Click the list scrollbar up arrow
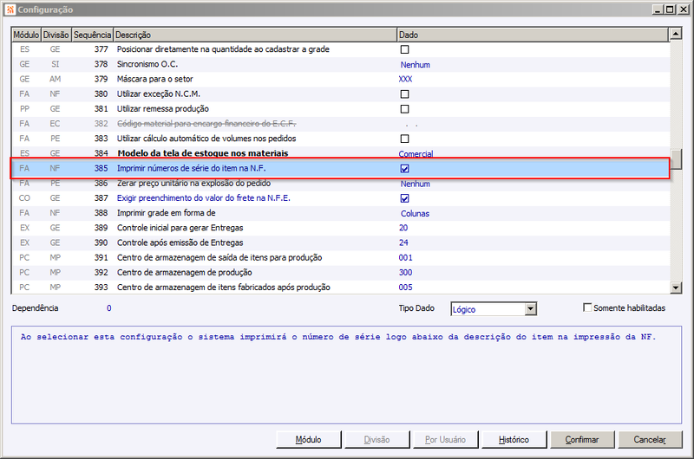694x459 pixels. pos(676,34)
